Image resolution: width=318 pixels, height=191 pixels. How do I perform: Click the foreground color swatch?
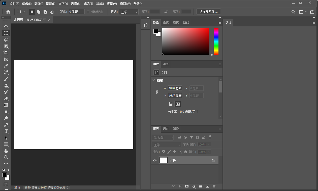point(4,175)
